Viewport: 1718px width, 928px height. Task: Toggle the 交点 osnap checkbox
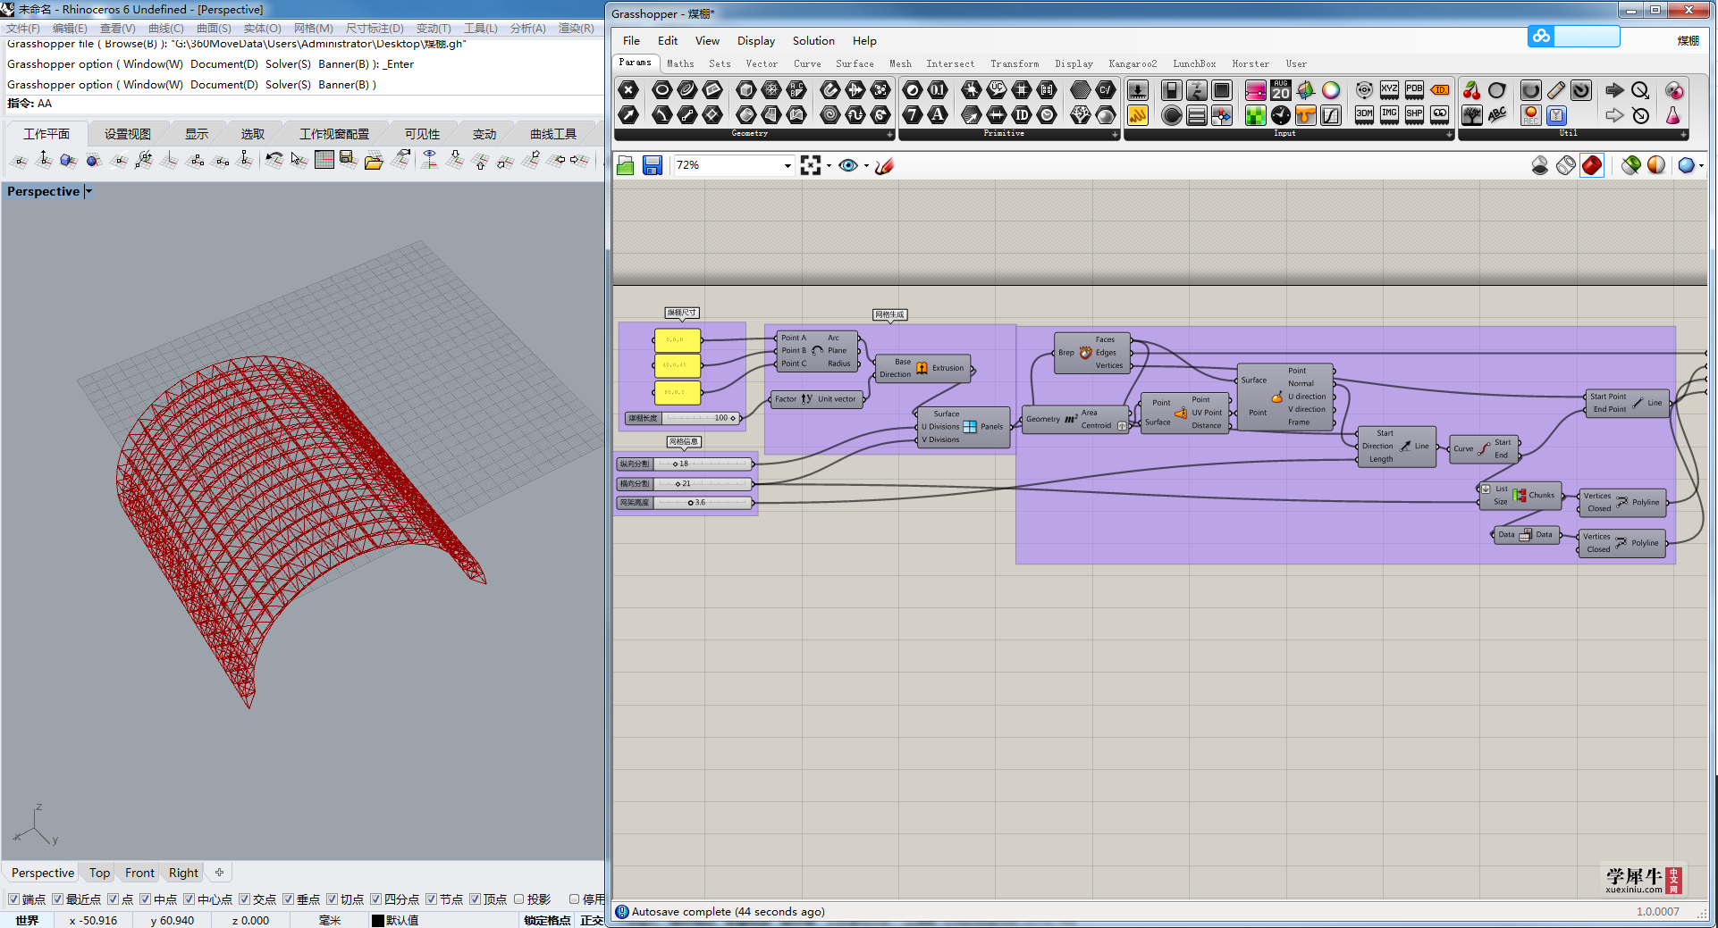[244, 899]
